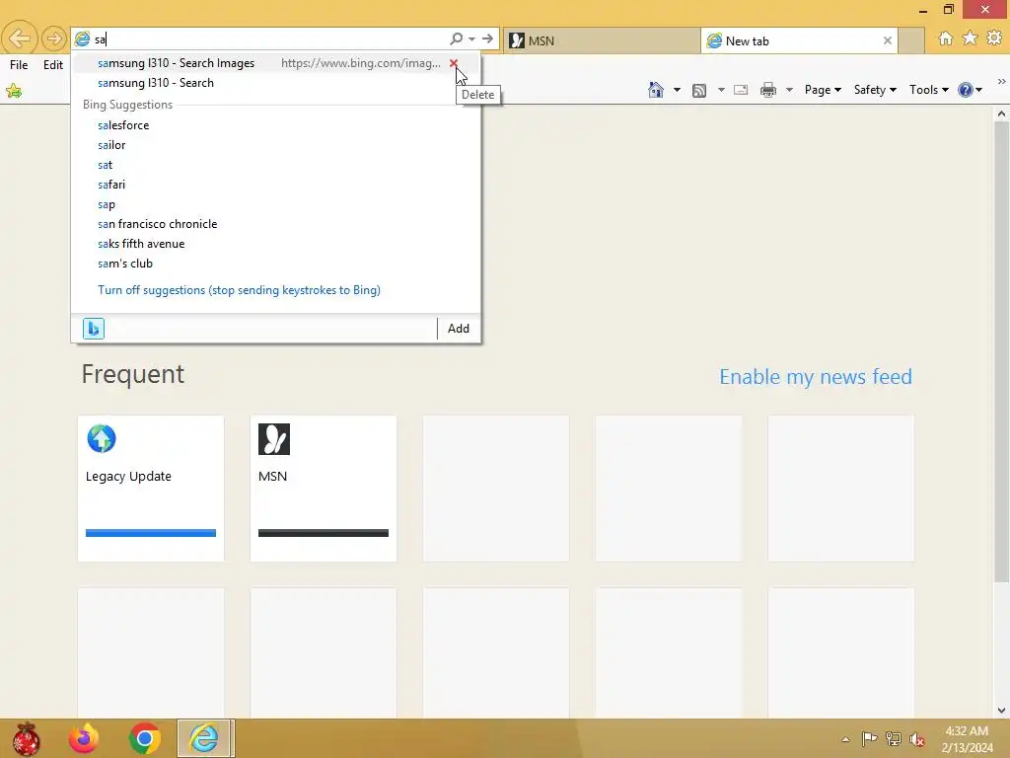Open the address bar autocomplete dropdown arrow
Screen dimensions: 1010x758
click(x=472, y=38)
